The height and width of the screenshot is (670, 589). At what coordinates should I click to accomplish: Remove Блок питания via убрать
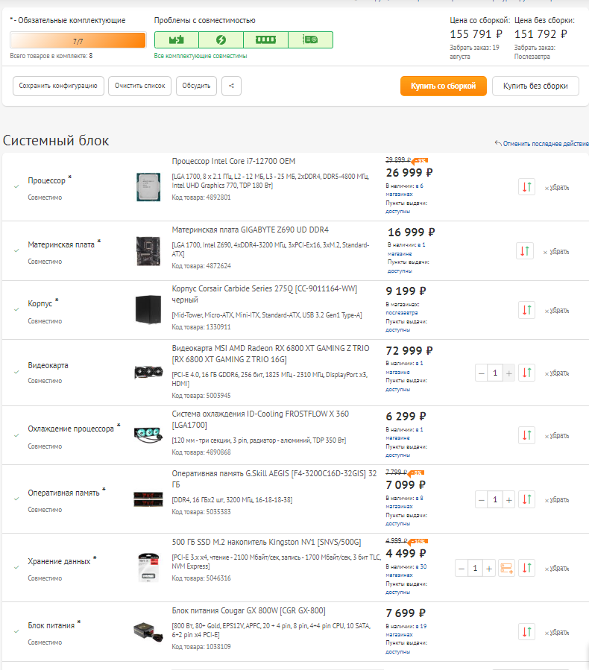click(557, 632)
